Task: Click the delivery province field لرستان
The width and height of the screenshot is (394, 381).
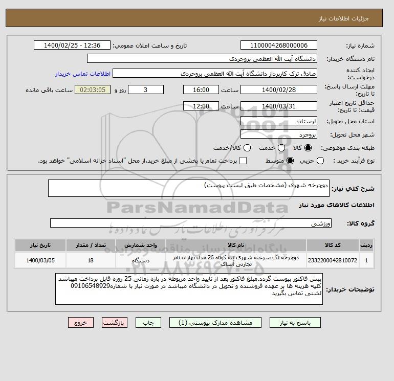Action: pyautogui.click(x=279, y=121)
